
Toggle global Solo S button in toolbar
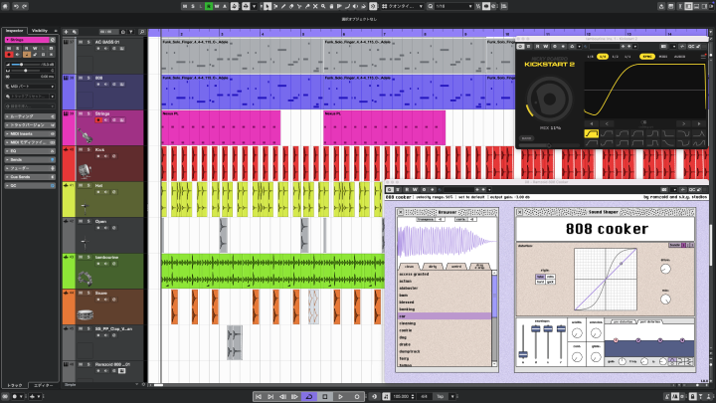193,6
